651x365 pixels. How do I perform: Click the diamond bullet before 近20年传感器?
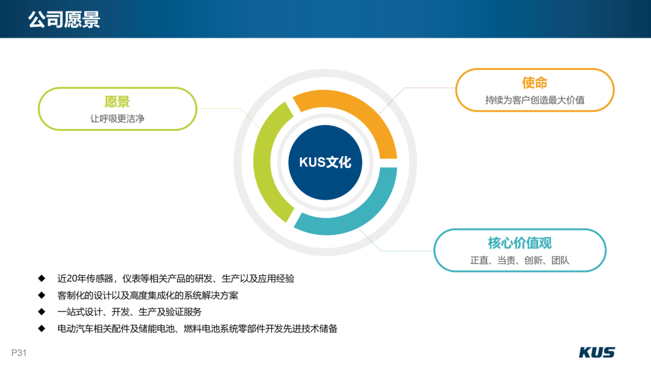[42, 278]
